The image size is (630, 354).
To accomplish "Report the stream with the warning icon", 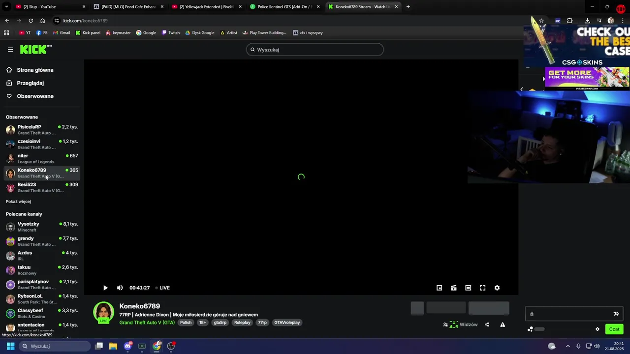I will pos(503,324).
